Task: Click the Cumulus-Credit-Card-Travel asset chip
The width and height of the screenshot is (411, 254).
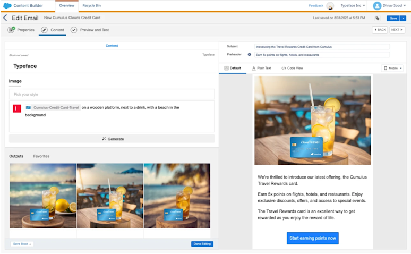Action: pyautogui.click(x=53, y=107)
